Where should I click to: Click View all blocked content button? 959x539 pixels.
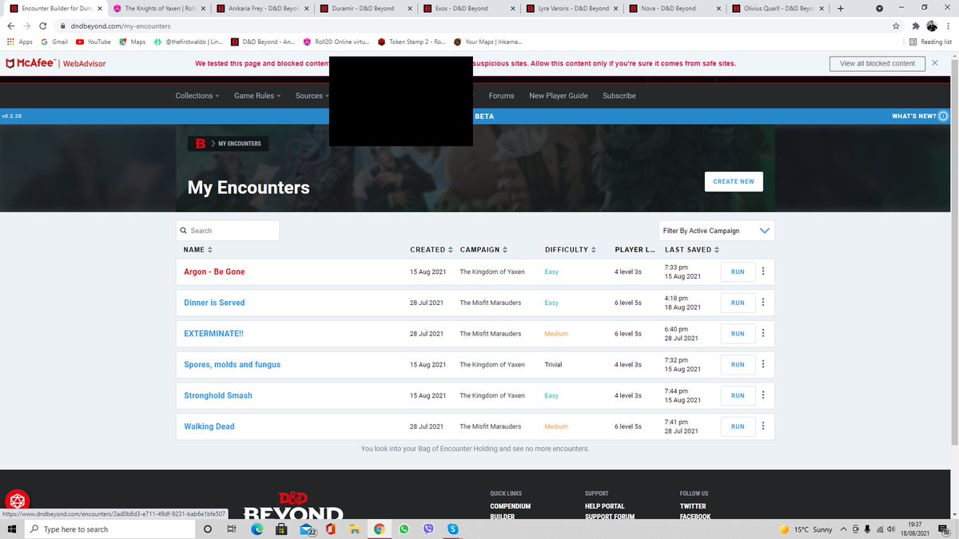pos(877,63)
